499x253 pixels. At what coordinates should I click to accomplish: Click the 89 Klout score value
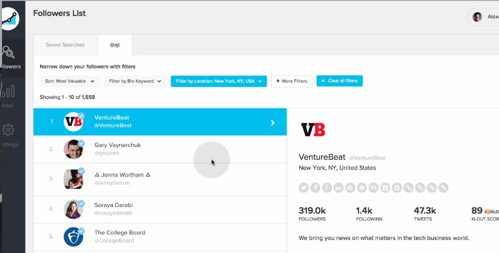[x=477, y=210]
